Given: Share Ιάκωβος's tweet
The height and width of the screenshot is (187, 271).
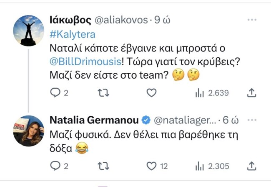Looking at the screenshot, I should pyautogui.click(x=251, y=93).
